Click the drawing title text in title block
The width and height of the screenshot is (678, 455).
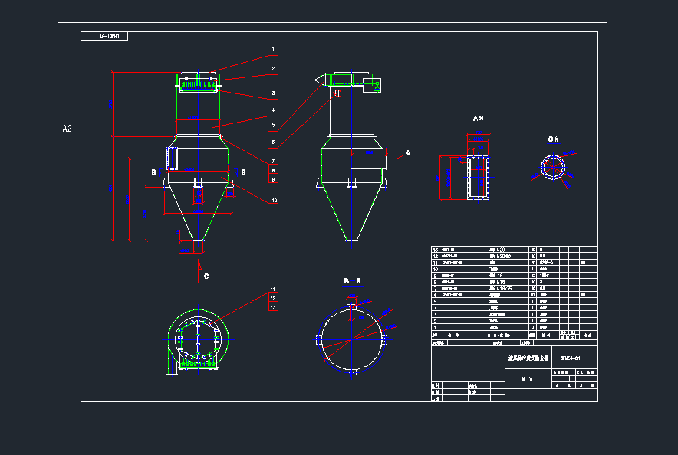(529, 356)
